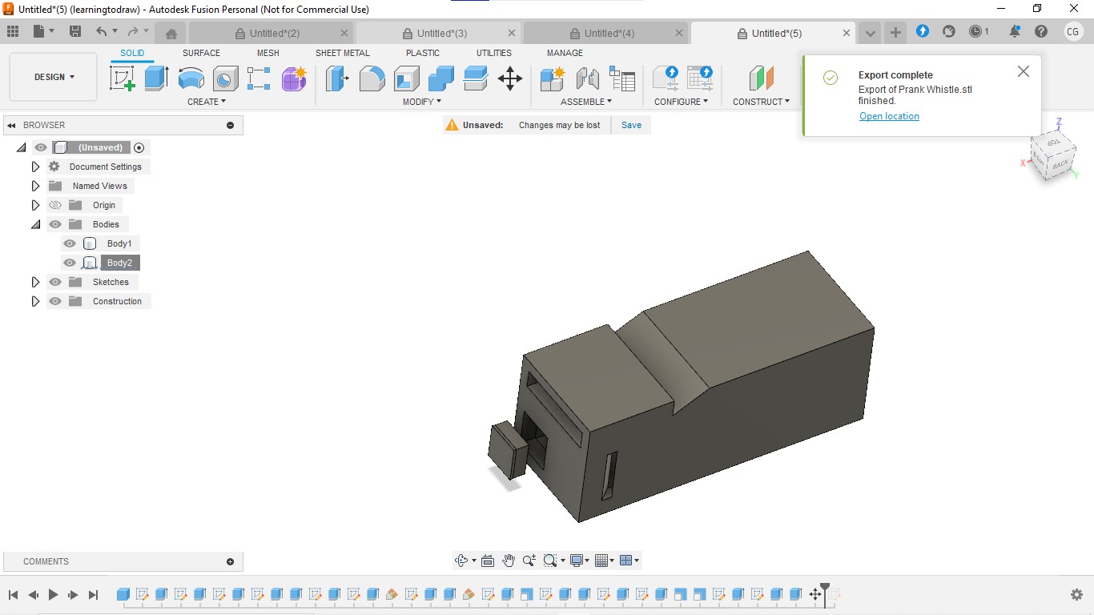Select the Create Sketch tool
1094x615 pixels.
point(123,78)
